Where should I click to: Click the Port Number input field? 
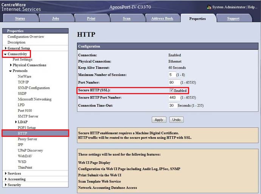pyautogui.click(x=173, y=82)
